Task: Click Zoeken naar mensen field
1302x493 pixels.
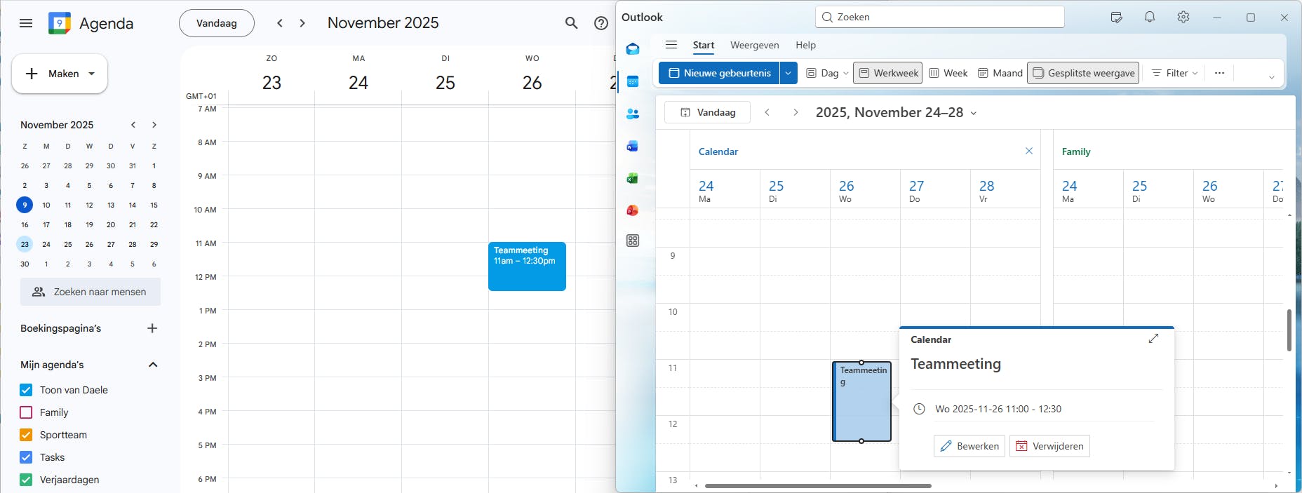Action: coord(90,292)
